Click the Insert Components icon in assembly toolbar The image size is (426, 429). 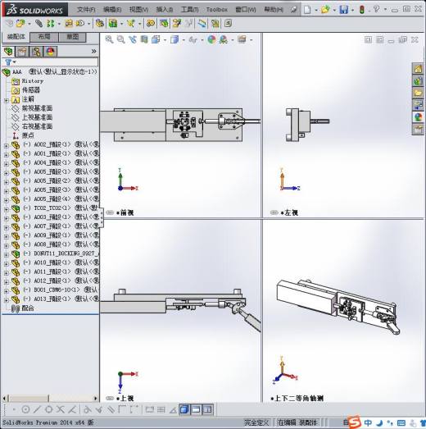coord(20,24)
